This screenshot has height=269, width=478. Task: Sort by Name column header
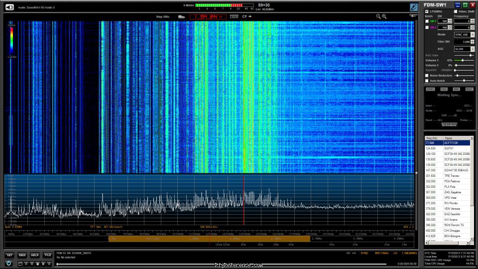(x=457, y=138)
